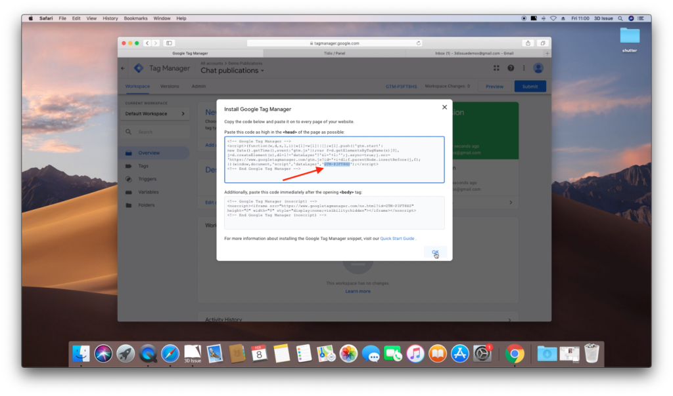Click the Tag Manager logo

pyautogui.click(x=139, y=68)
